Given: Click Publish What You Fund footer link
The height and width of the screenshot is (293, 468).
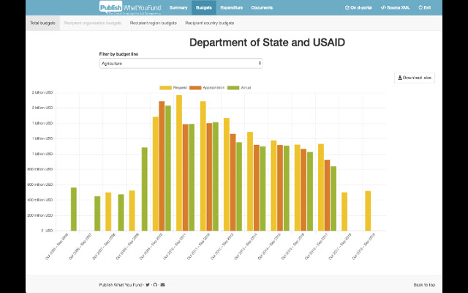Looking at the screenshot, I should (x=121, y=285).
